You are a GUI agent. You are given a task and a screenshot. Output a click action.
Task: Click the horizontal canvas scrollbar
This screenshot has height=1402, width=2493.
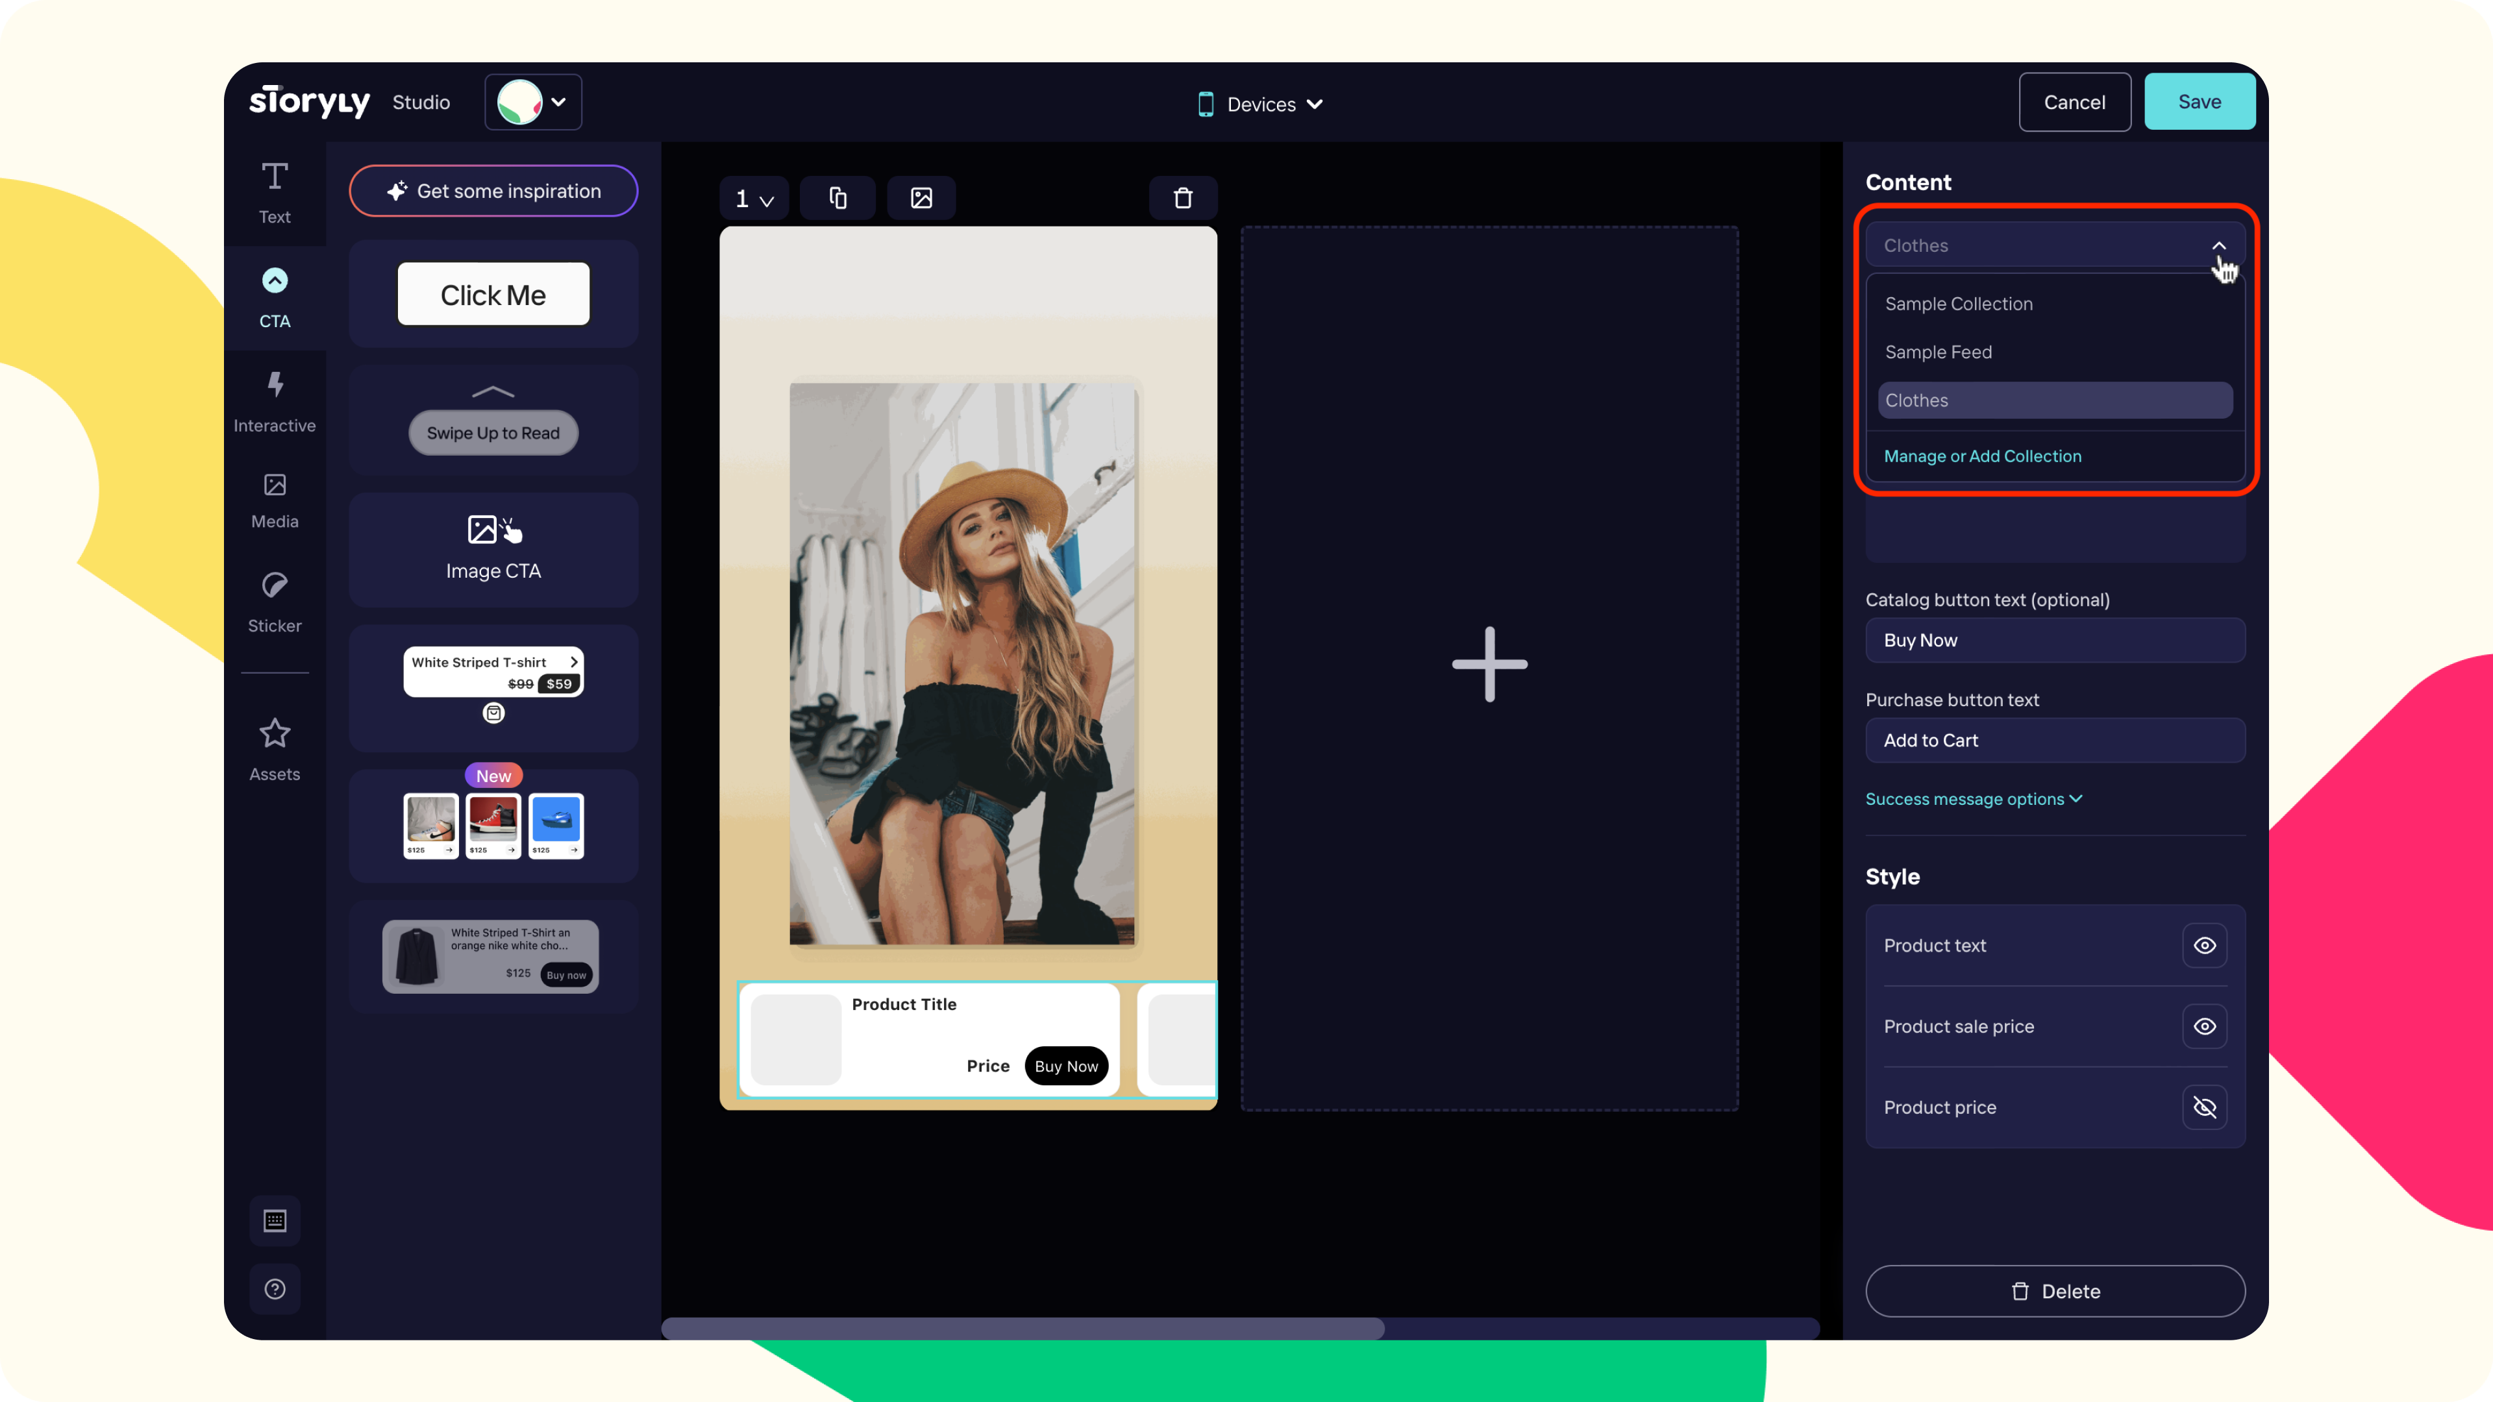click(1022, 1327)
